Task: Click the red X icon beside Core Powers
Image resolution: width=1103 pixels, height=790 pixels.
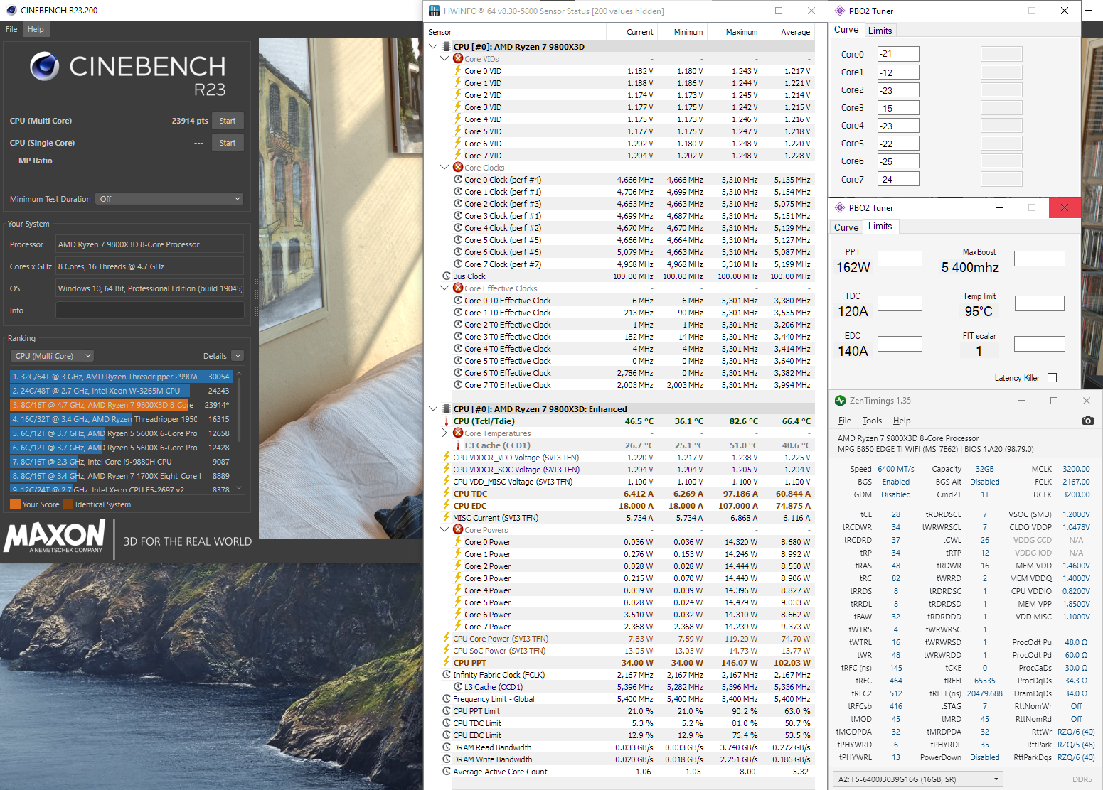Action: click(x=458, y=530)
